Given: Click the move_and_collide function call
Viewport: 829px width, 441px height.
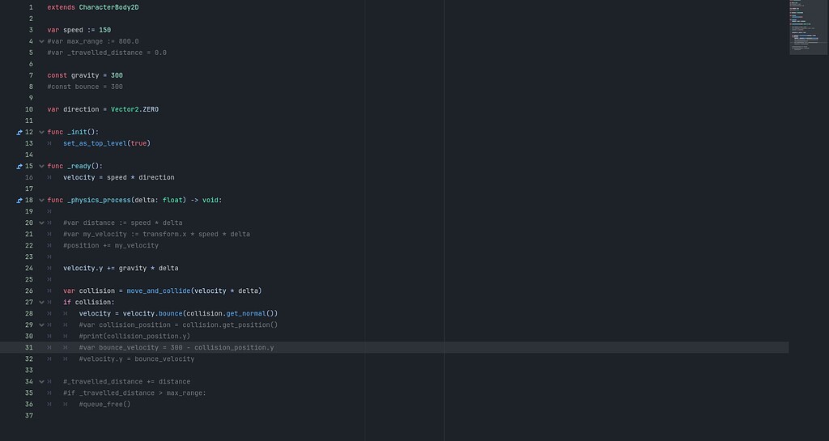Looking at the screenshot, I should [159, 290].
